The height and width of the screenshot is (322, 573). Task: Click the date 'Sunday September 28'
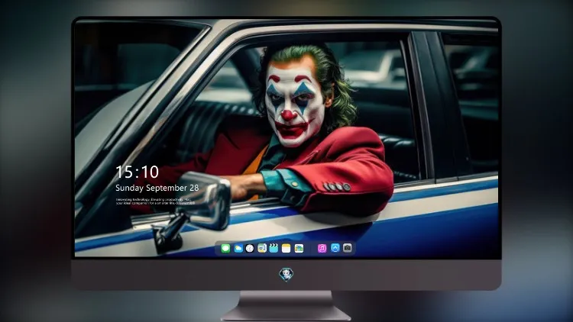tap(157, 188)
